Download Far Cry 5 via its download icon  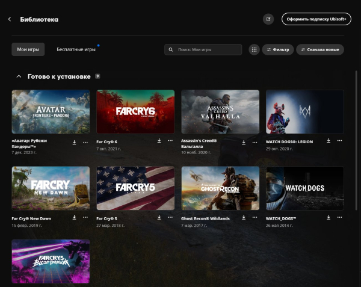pos(159,217)
